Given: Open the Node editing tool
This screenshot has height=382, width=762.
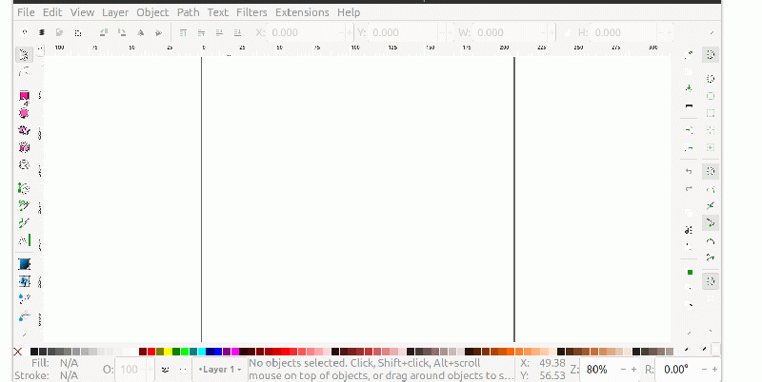Looking at the screenshot, I should [24, 72].
